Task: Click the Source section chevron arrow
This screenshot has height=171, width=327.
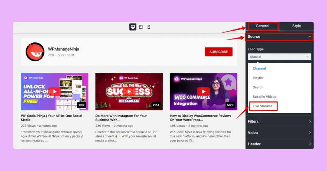Action: [310, 37]
